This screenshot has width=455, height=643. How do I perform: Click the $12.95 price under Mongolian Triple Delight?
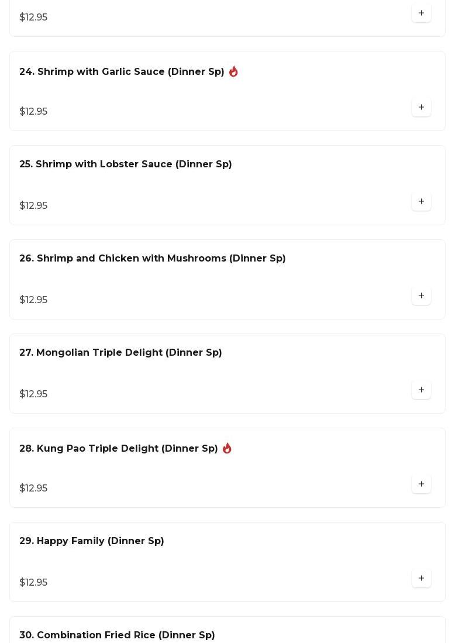33,394
